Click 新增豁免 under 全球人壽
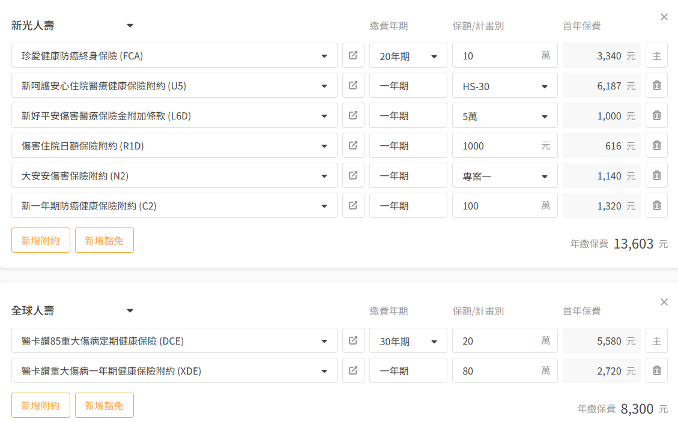Screen dimensions: 678x422 tap(104, 405)
